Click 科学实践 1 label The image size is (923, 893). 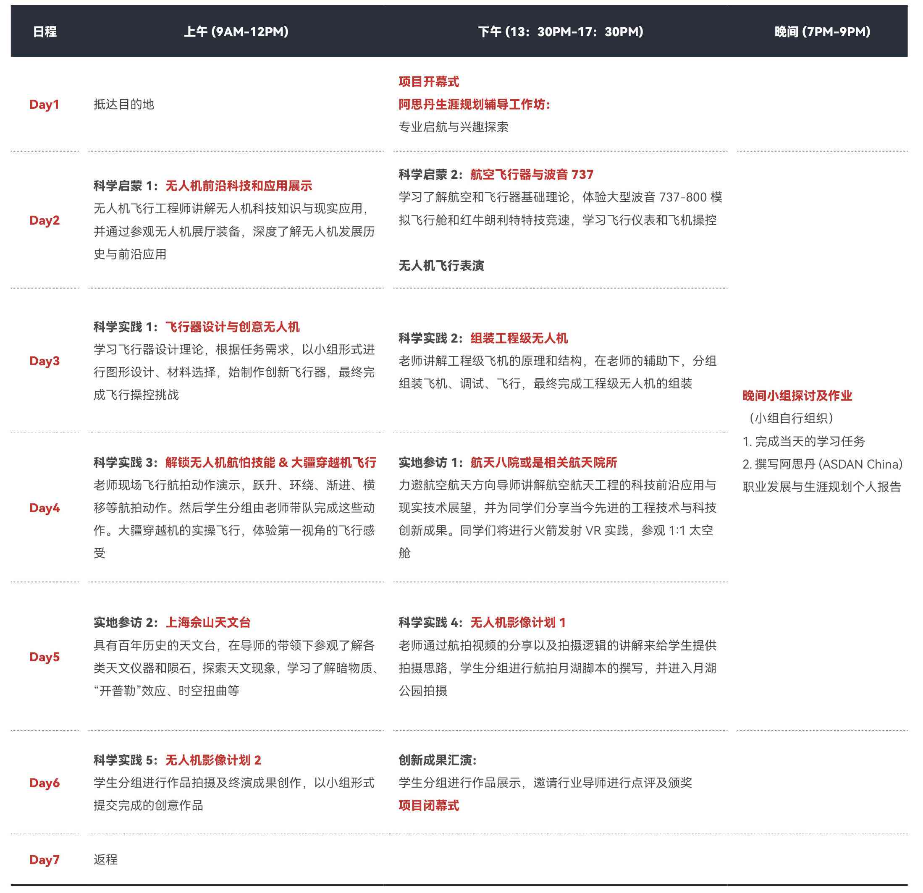coord(125,327)
